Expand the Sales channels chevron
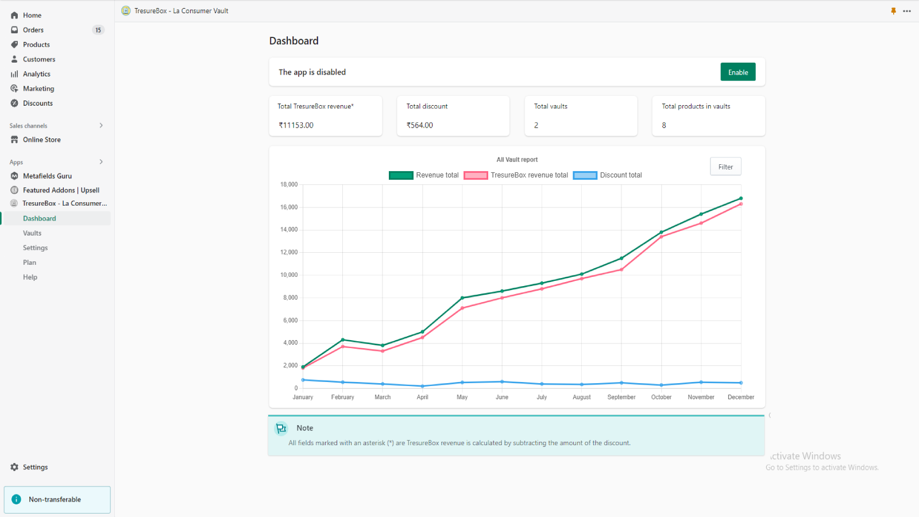This screenshot has height=517, width=919. tap(101, 125)
